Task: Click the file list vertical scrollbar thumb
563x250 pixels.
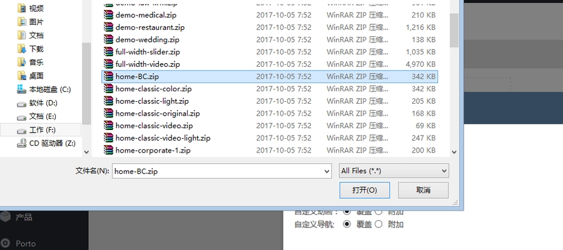Action: (454, 30)
